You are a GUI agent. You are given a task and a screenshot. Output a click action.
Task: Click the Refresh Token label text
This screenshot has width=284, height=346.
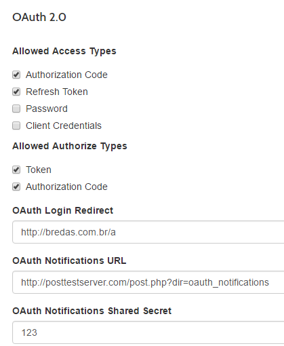pos(57,92)
